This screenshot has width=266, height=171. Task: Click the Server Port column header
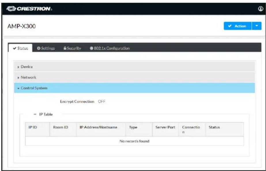tap(165, 129)
